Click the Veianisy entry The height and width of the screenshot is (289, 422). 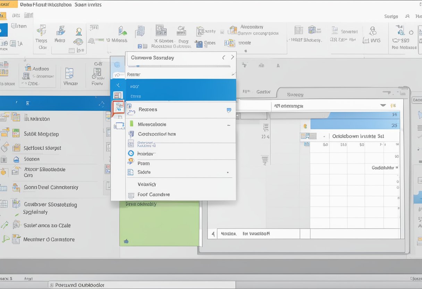point(146,184)
